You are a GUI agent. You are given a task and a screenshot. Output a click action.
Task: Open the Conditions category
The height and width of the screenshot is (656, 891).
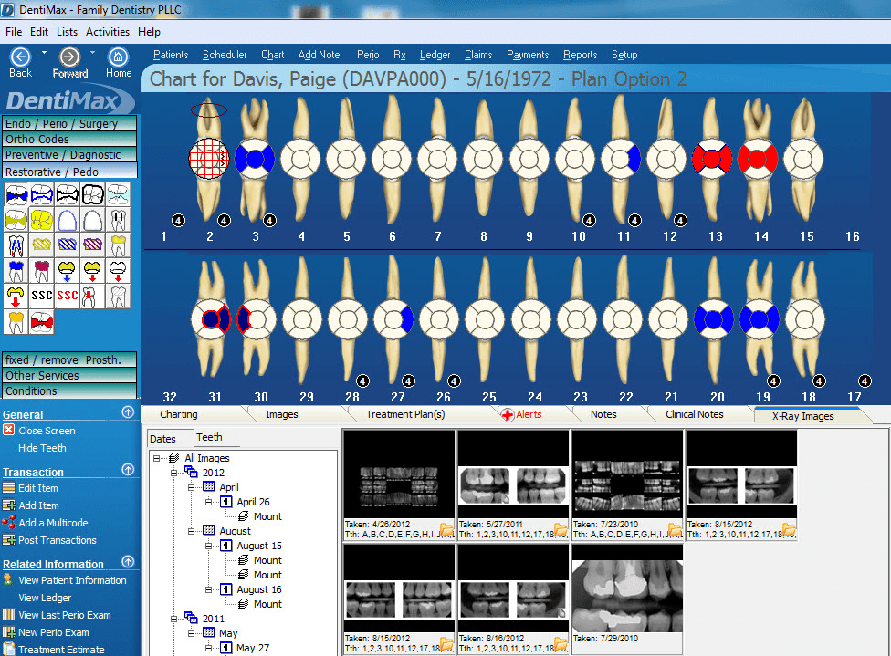point(70,390)
